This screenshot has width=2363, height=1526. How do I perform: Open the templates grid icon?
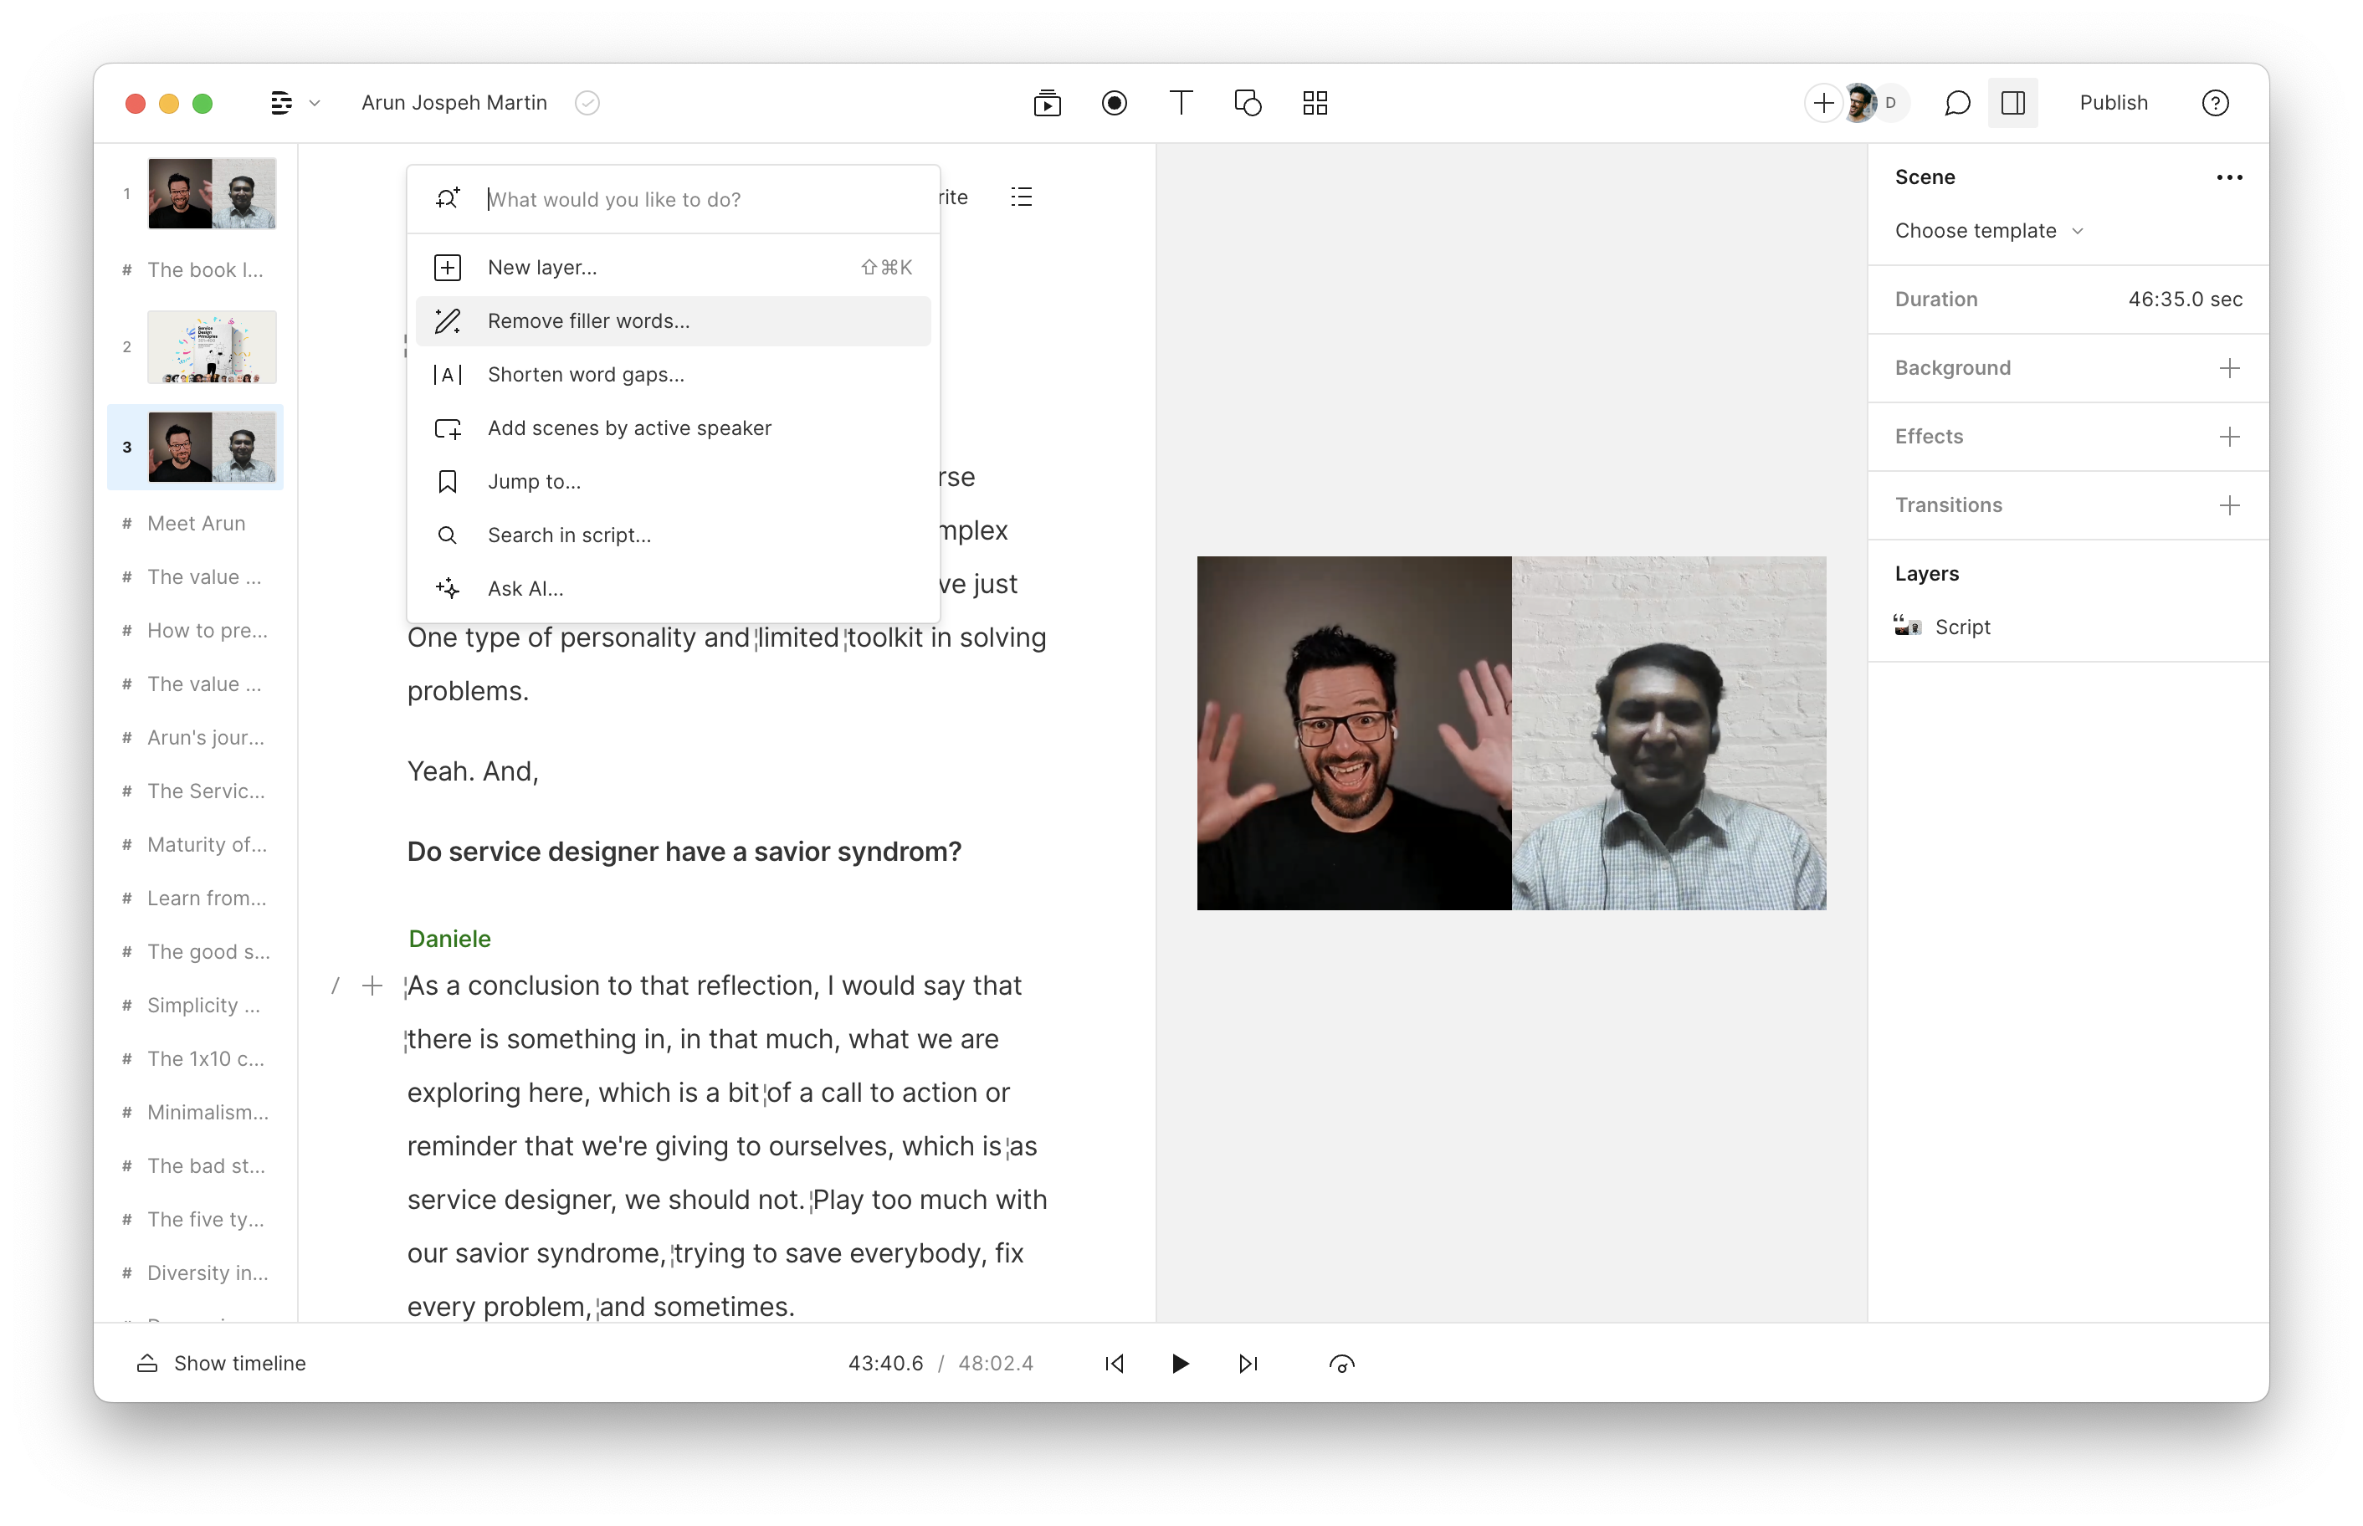coord(1315,103)
